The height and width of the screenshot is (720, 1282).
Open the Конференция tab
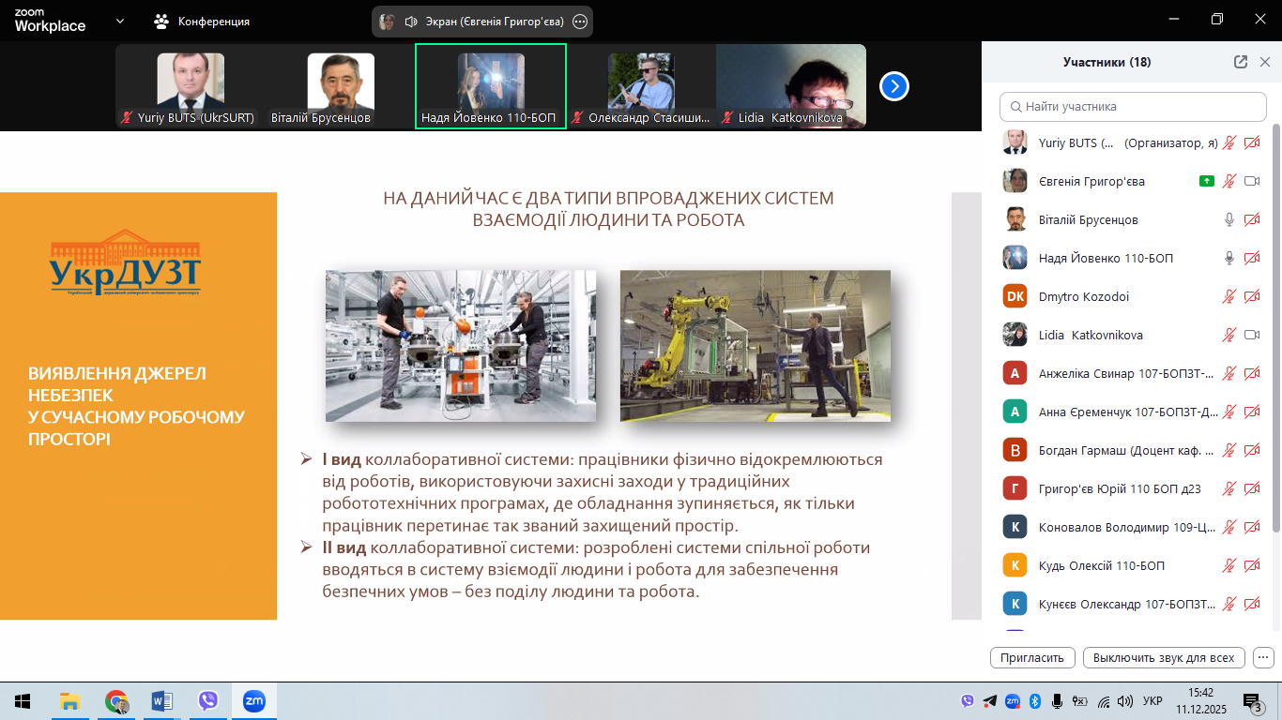(202, 21)
